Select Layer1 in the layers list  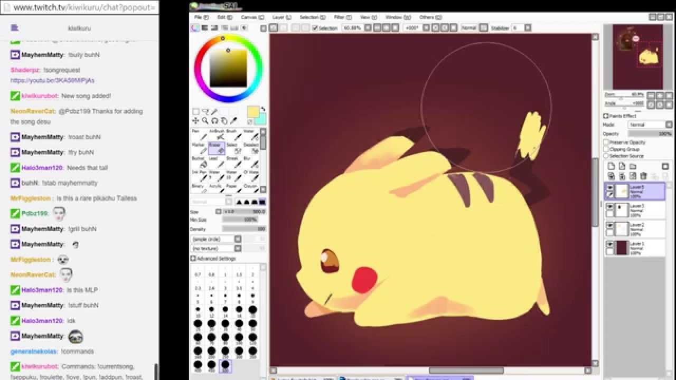[x=634, y=247]
